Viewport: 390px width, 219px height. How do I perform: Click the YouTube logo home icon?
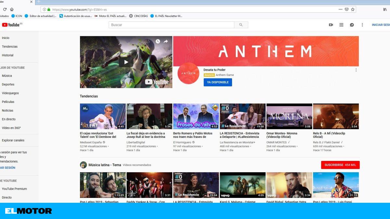point(11,25)
